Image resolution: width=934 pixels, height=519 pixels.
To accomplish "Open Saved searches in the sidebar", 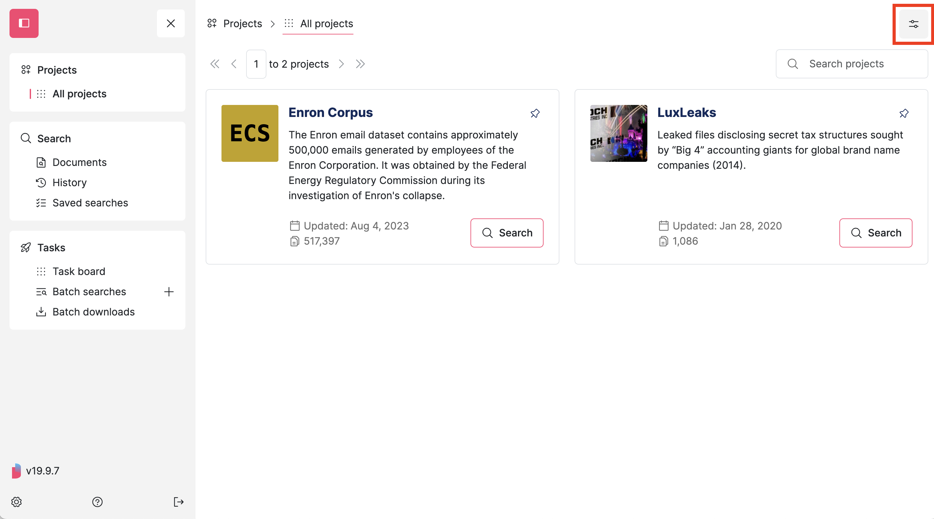I will click(x=90, y=203).
